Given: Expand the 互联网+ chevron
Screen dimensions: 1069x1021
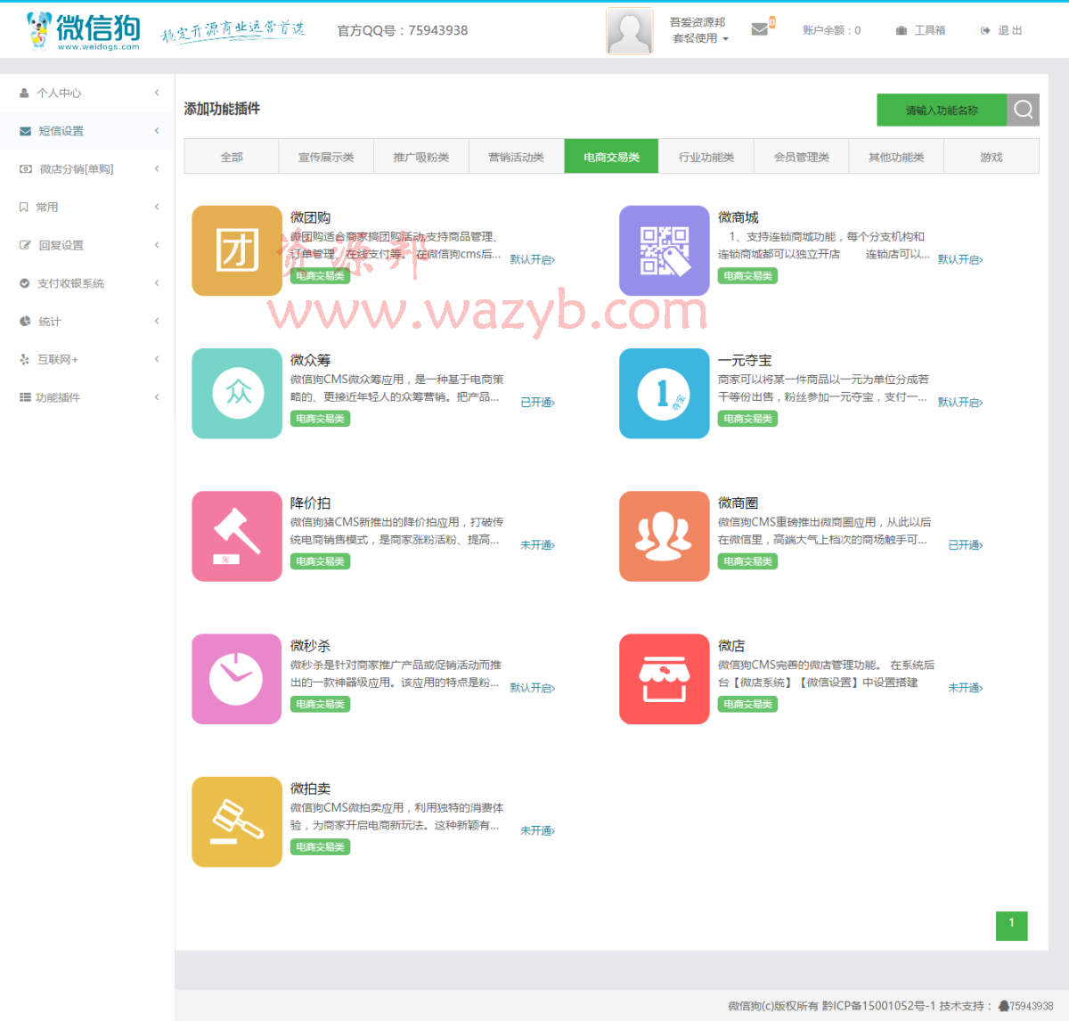Looking at the screenshot, I should (157, 359).
